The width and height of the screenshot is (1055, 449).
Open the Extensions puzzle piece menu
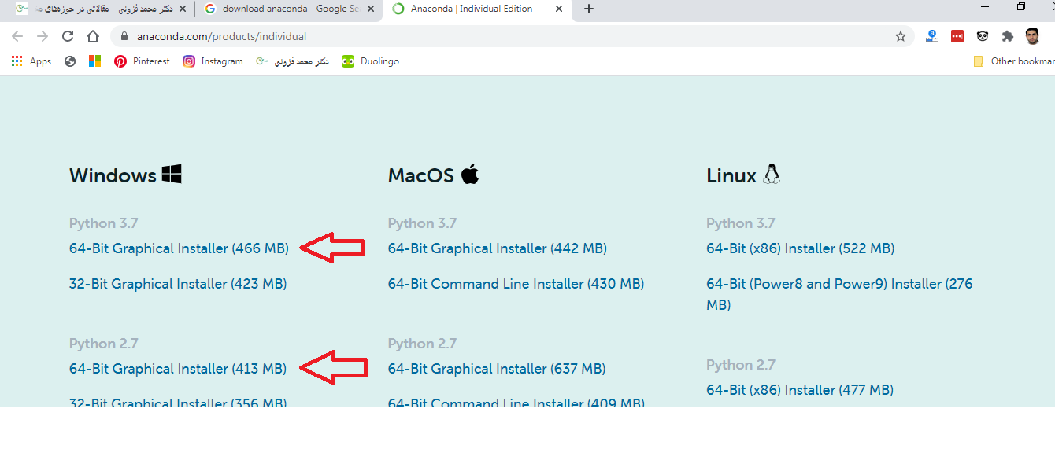point(1007,36)
